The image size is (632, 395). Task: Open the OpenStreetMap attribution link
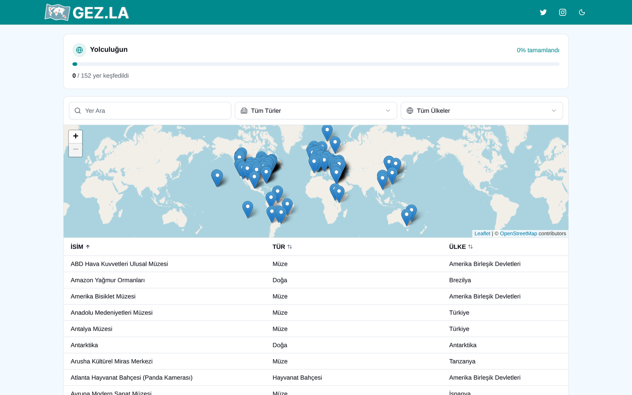518,233
